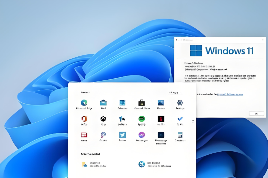
Task: Open the Microsoft Store
Action: (142, 104)
